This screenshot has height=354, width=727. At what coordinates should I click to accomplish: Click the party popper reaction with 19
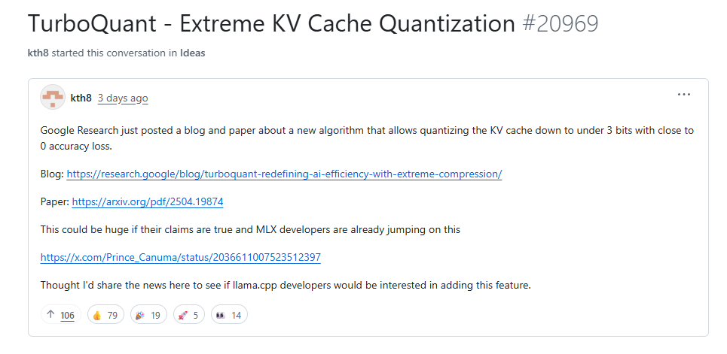148,315
